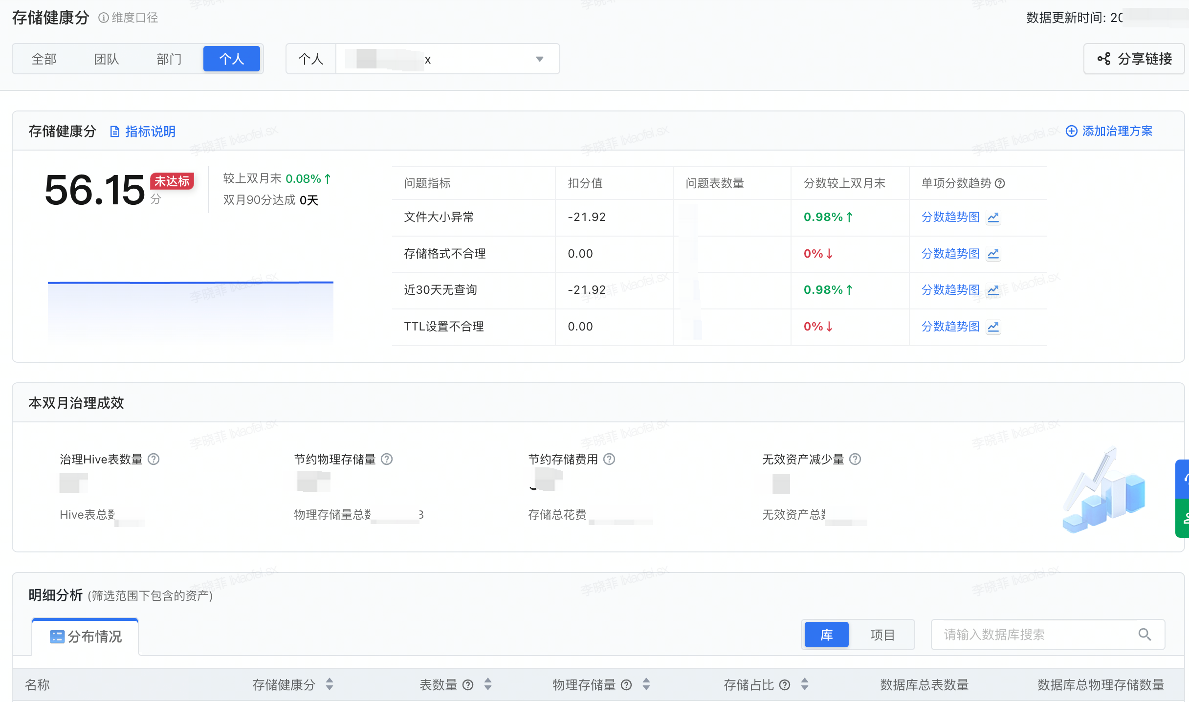Select the 部门 tab

pyautogui.click(x=169, y=59)
